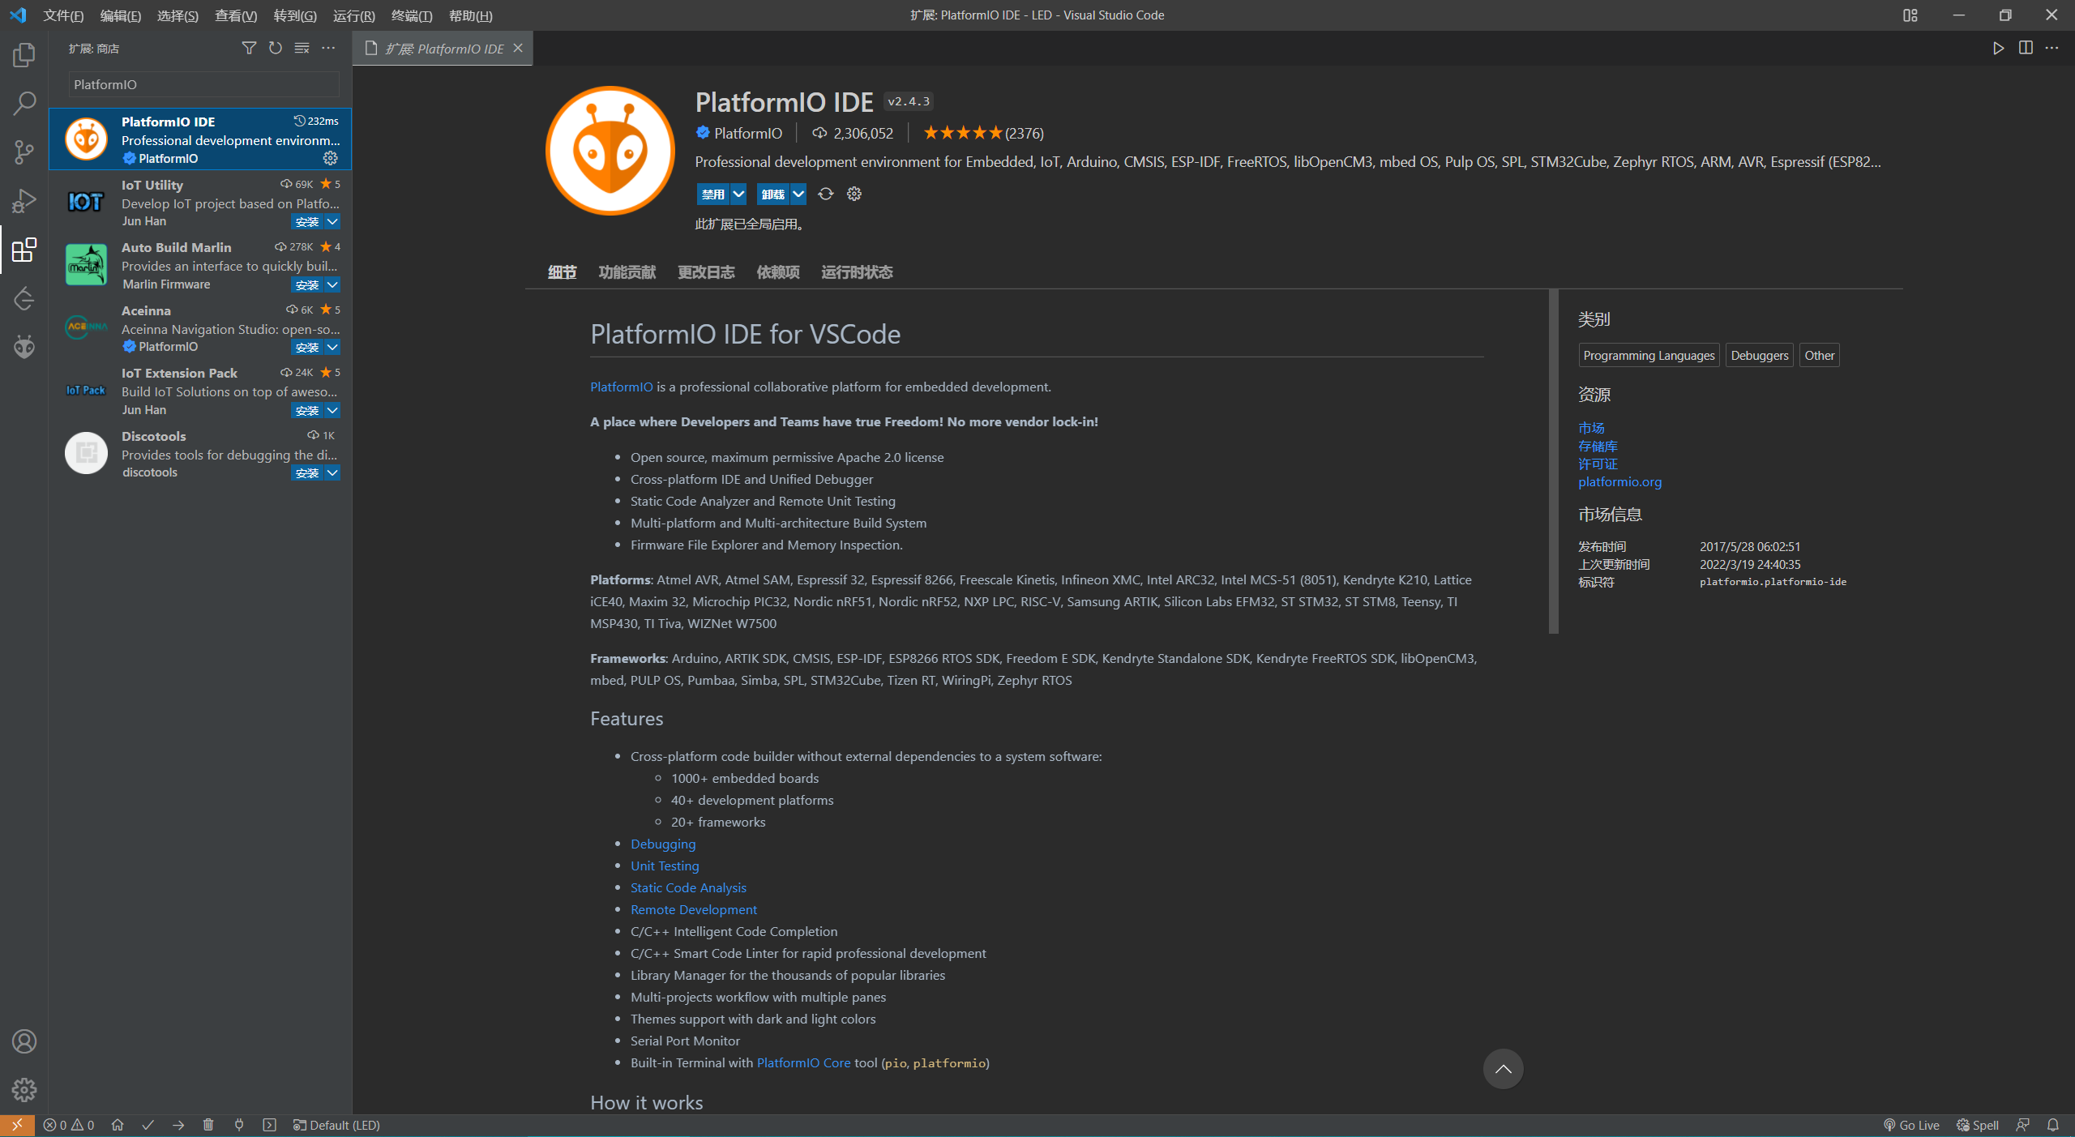Open remote window indicator in status bar

click(x=17, y=1125)
